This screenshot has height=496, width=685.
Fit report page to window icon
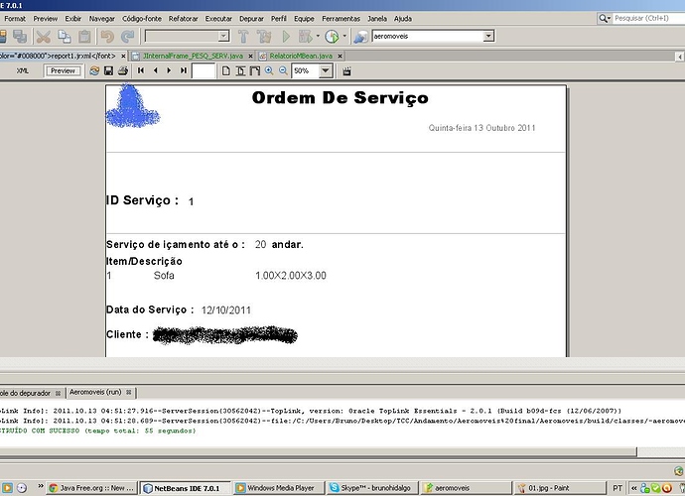(x=240, y=70)
